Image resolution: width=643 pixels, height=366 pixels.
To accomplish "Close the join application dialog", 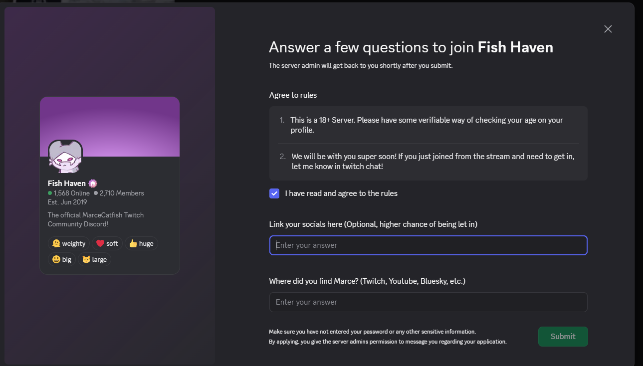I will coord(608,29).
